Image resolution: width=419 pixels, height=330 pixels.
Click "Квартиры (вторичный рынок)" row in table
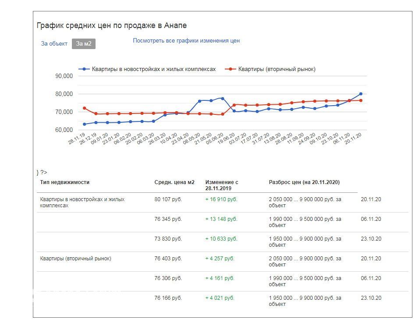coord(75,259)
